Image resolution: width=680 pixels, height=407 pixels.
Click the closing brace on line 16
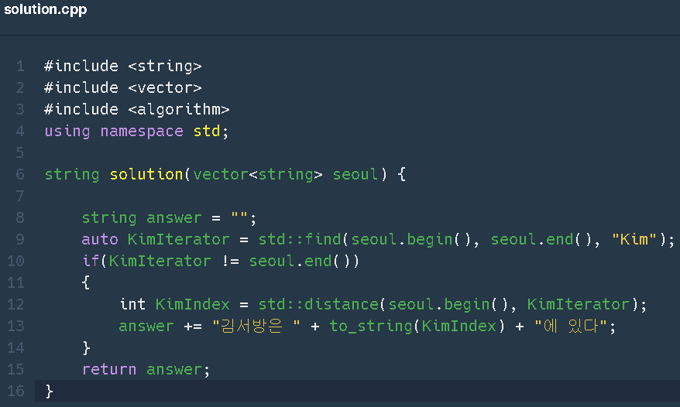pos(49,391)
